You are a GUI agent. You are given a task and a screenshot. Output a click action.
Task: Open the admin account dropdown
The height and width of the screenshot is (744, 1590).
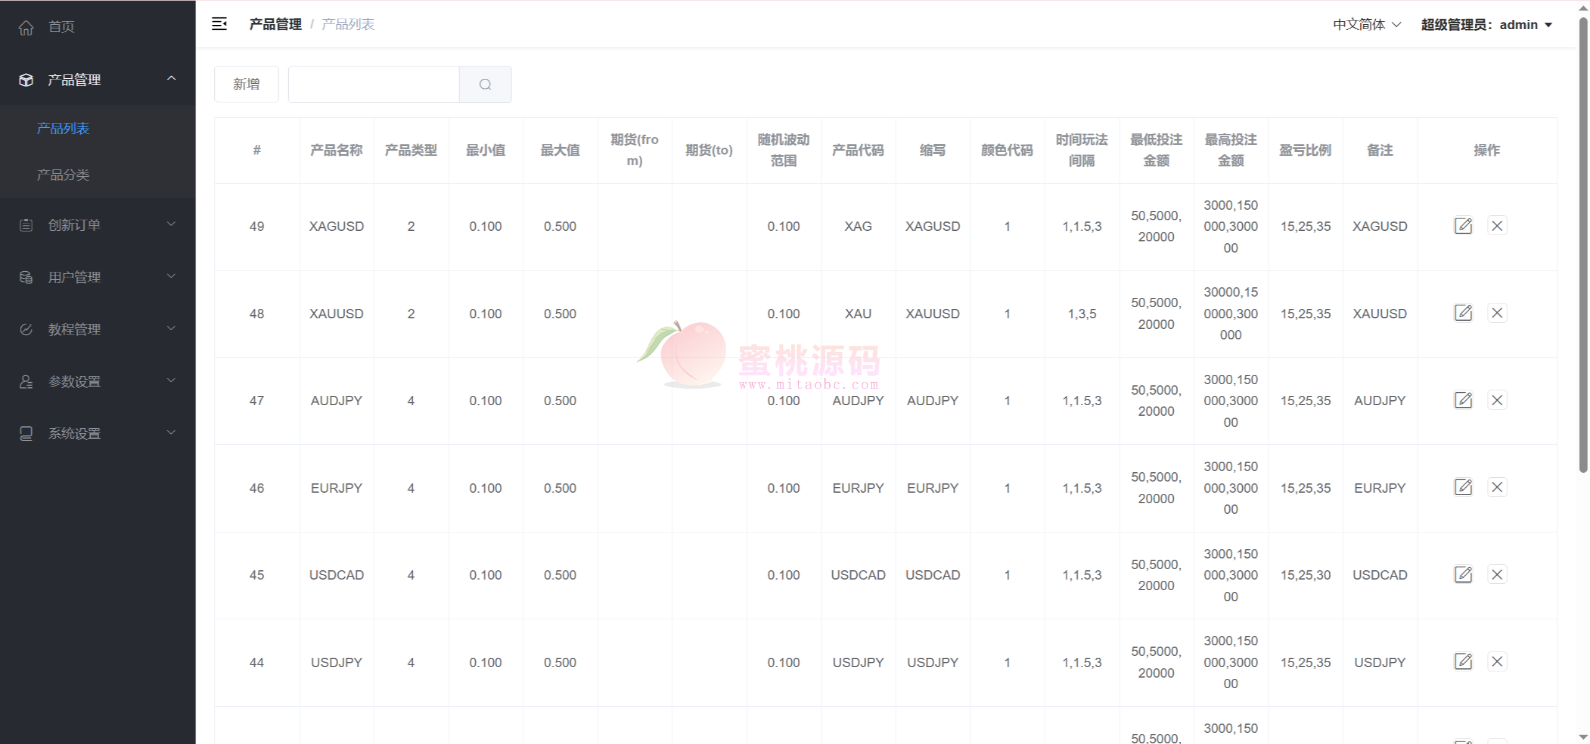[x=1486, y=25]
